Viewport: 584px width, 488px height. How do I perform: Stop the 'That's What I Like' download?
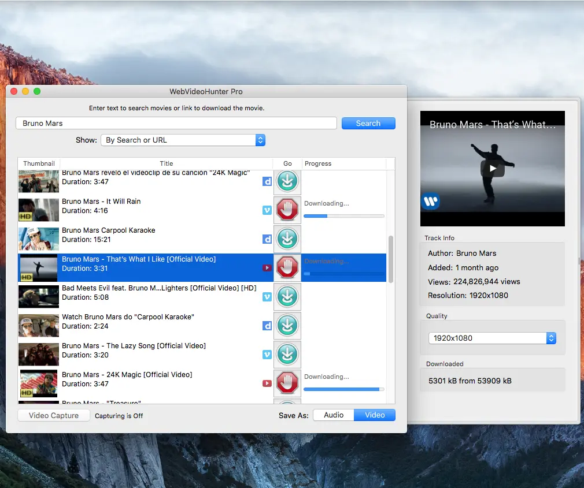coord(287,267)
